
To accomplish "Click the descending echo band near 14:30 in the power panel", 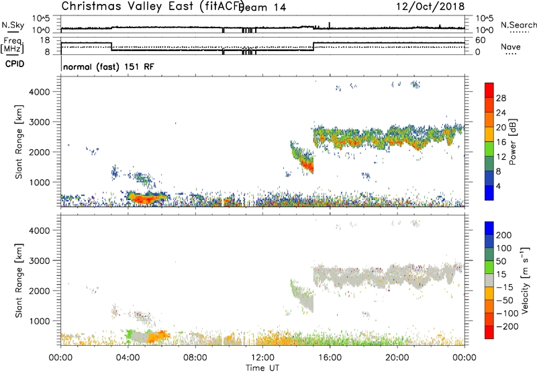I will 303,157.
